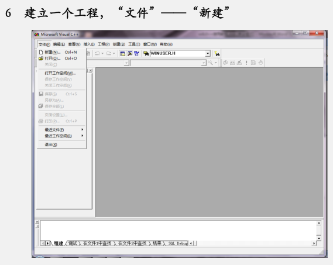This screenshot has height=265, width=333.
Task: Click the WizardBar wand icon
Action: click(210, 63)
